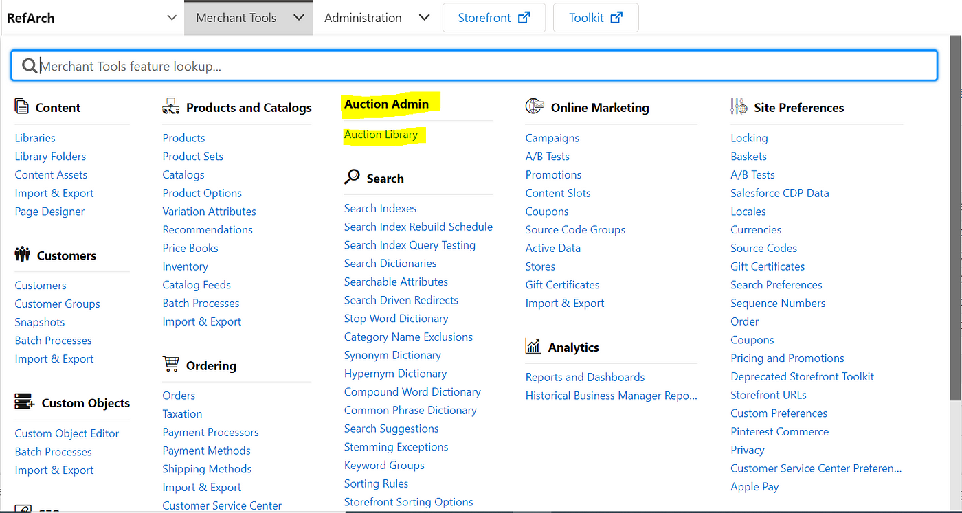Open Salesforce CDP Data link
Viewport: 962px width, 513px height.
point(780,194)
